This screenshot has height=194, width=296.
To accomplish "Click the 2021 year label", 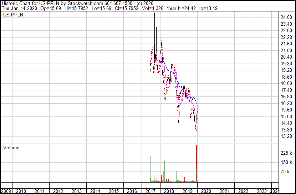I will (x=224, y=191).
